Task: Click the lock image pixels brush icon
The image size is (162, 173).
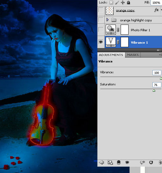Action: (117, 3)
